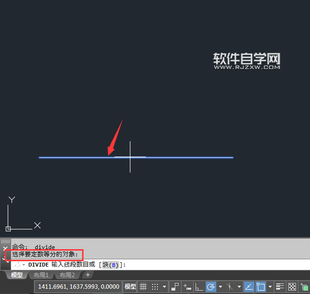The width and height of the screenshot is (310, 294).
Task: Click the command line drag grip handle
Action: (5, 241)
